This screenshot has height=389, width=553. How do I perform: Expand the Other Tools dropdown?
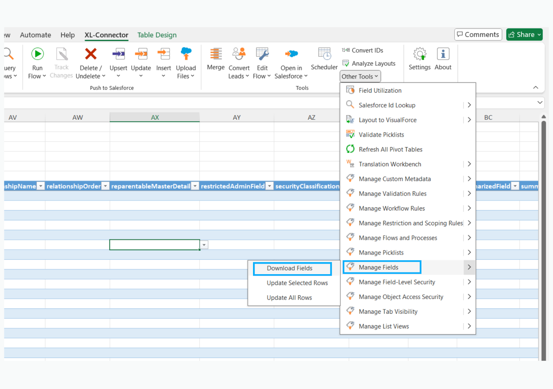360,76
